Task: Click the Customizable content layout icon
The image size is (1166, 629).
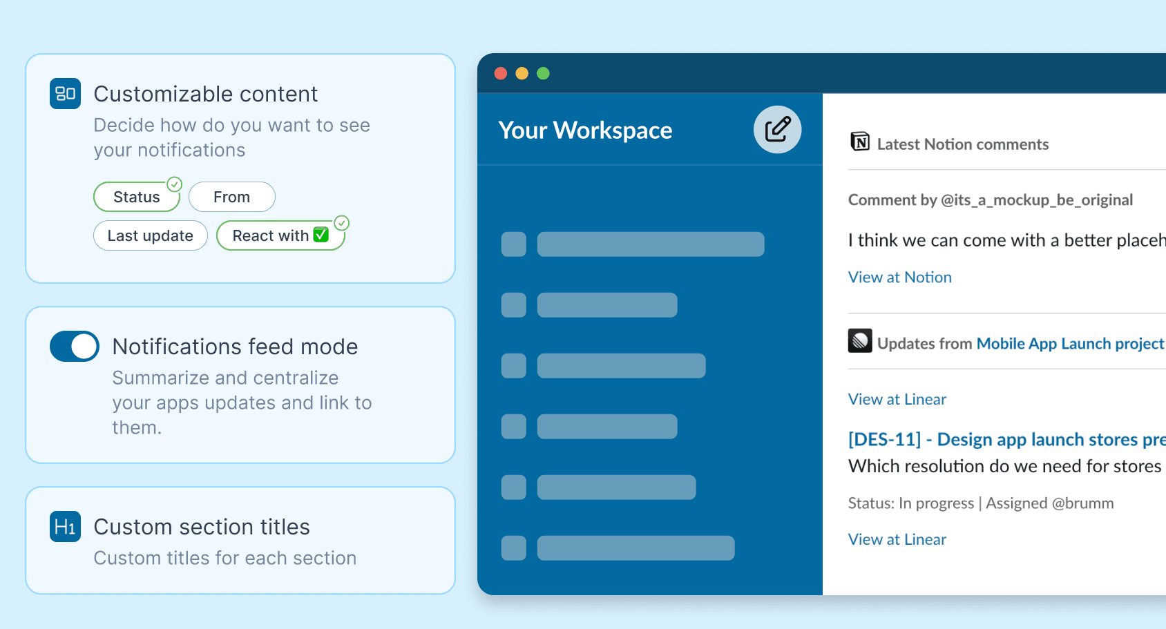Action: coord(65,94)
